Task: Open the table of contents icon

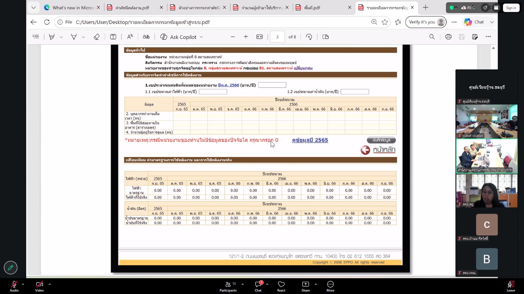Action: point(36,37)
